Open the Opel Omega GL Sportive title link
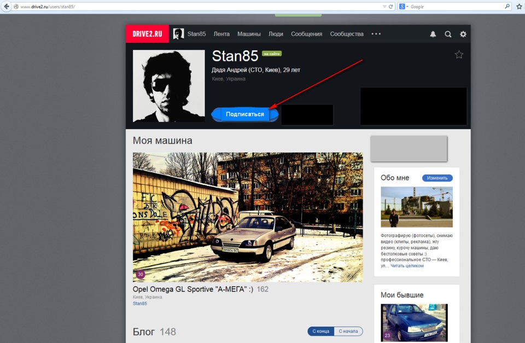The height and width of the screenshot is (343, 525). pyautogui.click(x=193, y=289)
